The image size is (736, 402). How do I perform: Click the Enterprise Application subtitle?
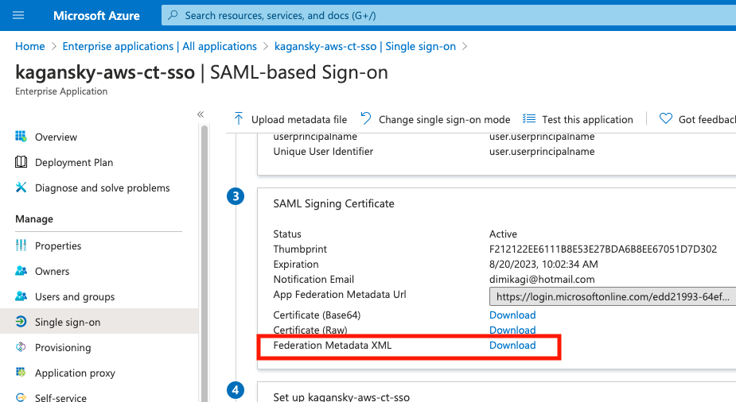tap(61, 91)
